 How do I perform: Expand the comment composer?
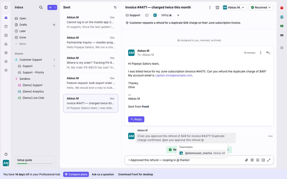pyautogui.click(x=269, y=160)
